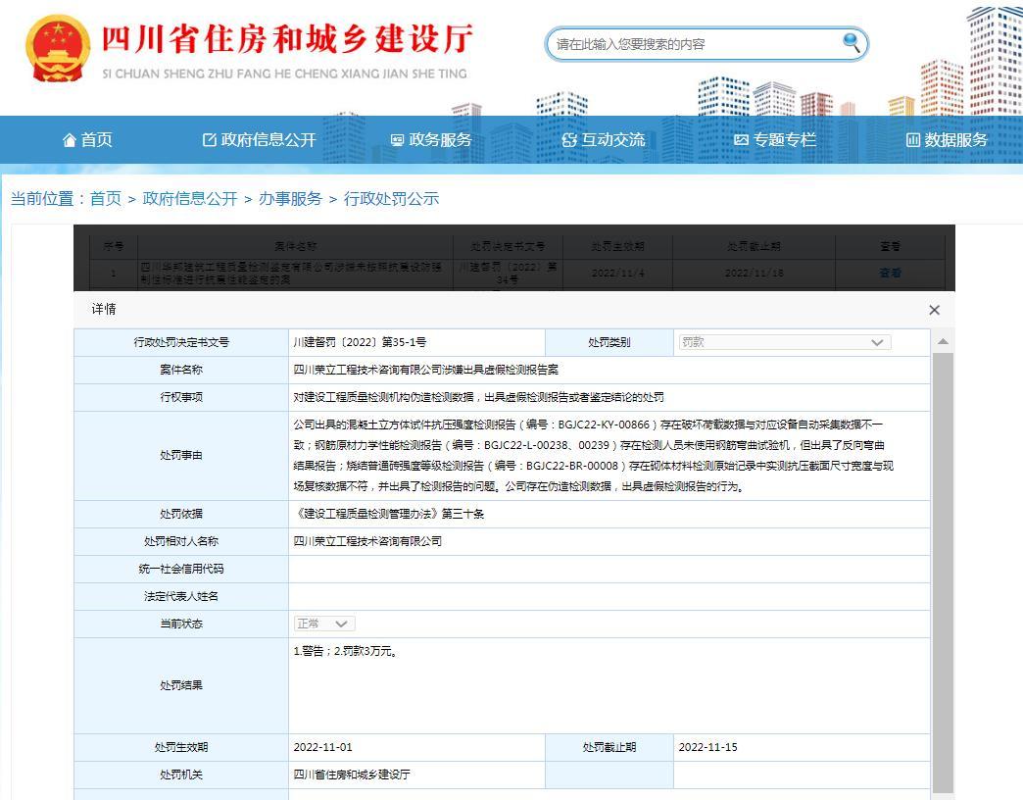Open the 专题专栏 navigation menu
1023x800 pixels.
(x=775, y=139)
